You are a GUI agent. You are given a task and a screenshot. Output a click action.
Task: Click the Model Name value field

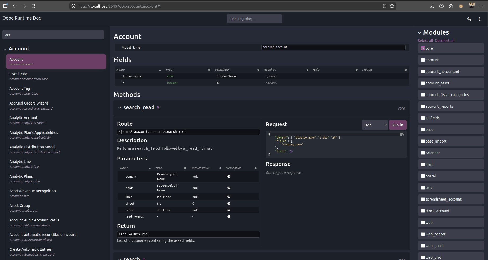(333, 47)
